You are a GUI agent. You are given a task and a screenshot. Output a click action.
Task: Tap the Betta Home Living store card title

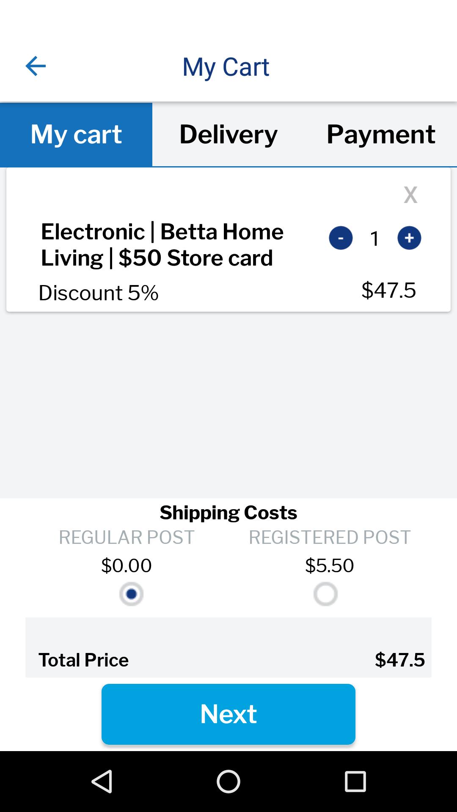click(162, 245)
